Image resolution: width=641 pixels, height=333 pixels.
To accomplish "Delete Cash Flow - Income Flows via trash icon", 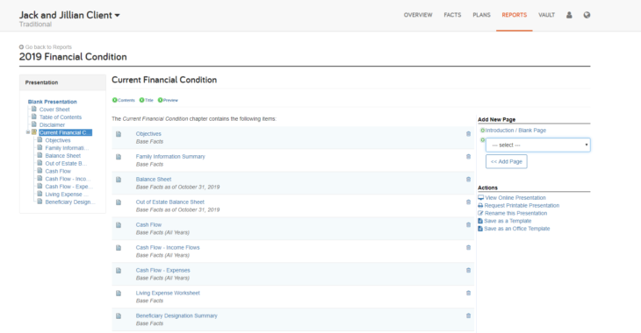I will (x=469, y=248).
